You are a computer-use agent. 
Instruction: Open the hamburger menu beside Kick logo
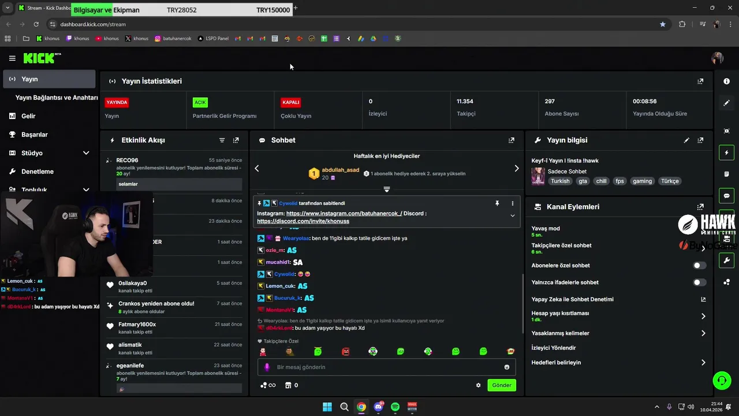pos(12,58)
